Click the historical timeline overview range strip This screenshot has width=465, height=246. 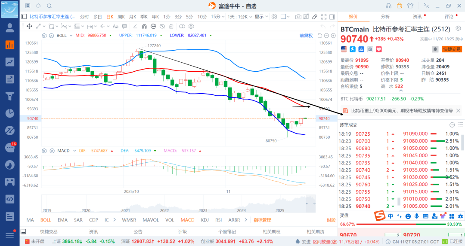coord(179,204)
